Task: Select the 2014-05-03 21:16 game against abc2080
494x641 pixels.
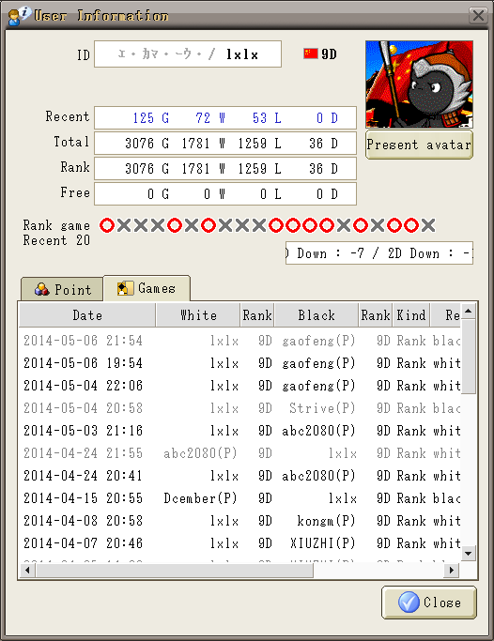Action: click(x=239, y=431)
